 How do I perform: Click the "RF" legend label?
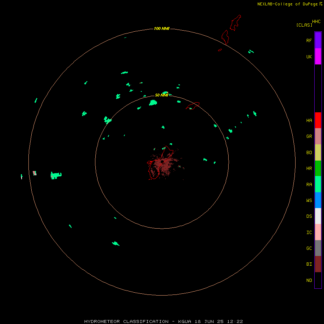pyautogui.click(x=309, y=40)
